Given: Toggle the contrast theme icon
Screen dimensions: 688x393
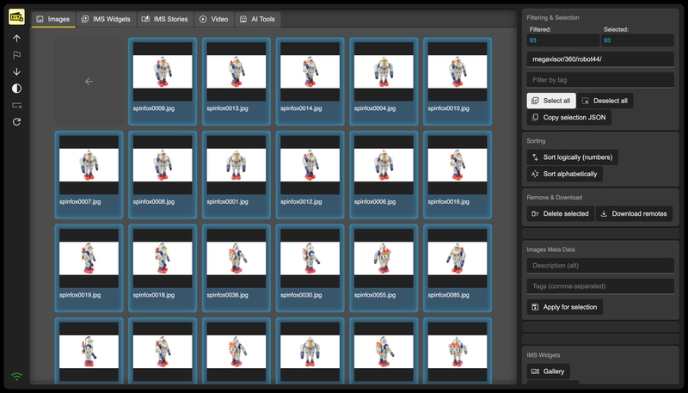Looking at the screenshot, I should 16,89.
